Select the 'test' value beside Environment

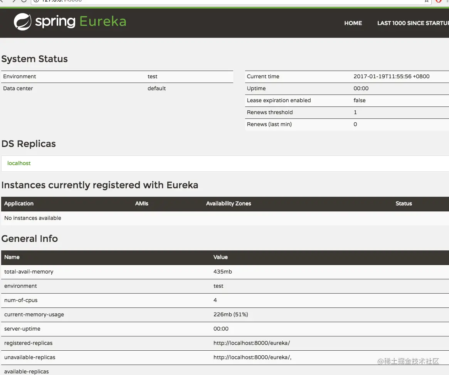point(152,76)
